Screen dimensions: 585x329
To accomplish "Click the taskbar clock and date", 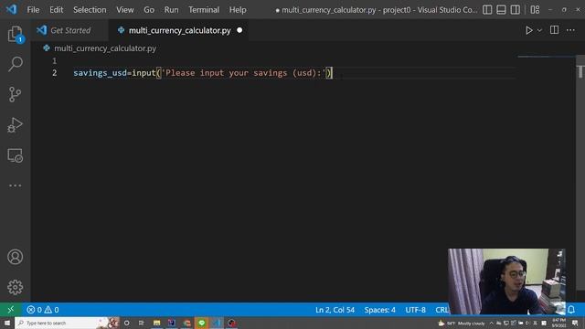I will [558, 323].
